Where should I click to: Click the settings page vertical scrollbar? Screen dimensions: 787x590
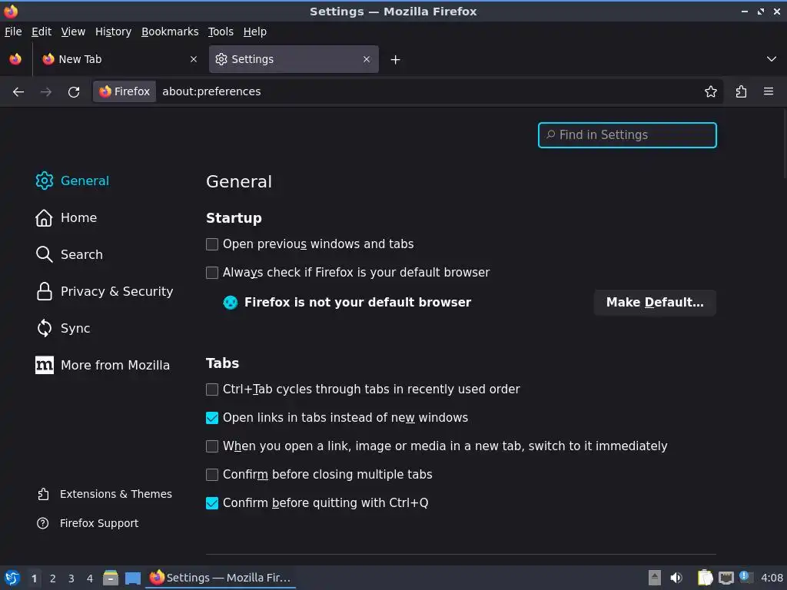click(x=783, y=145)
